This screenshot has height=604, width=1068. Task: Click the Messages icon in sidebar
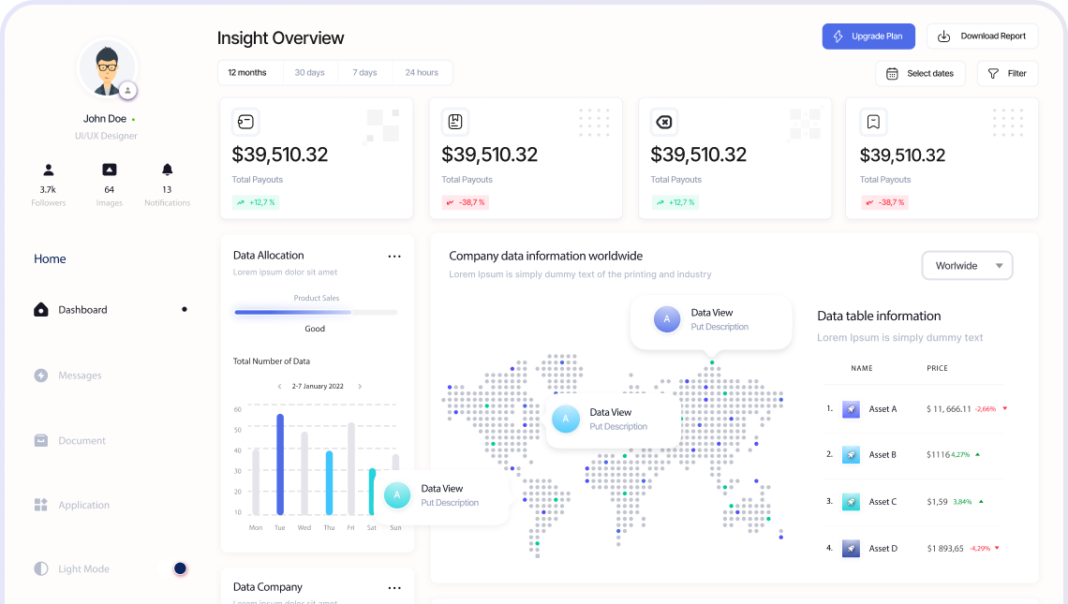[41, 376]
